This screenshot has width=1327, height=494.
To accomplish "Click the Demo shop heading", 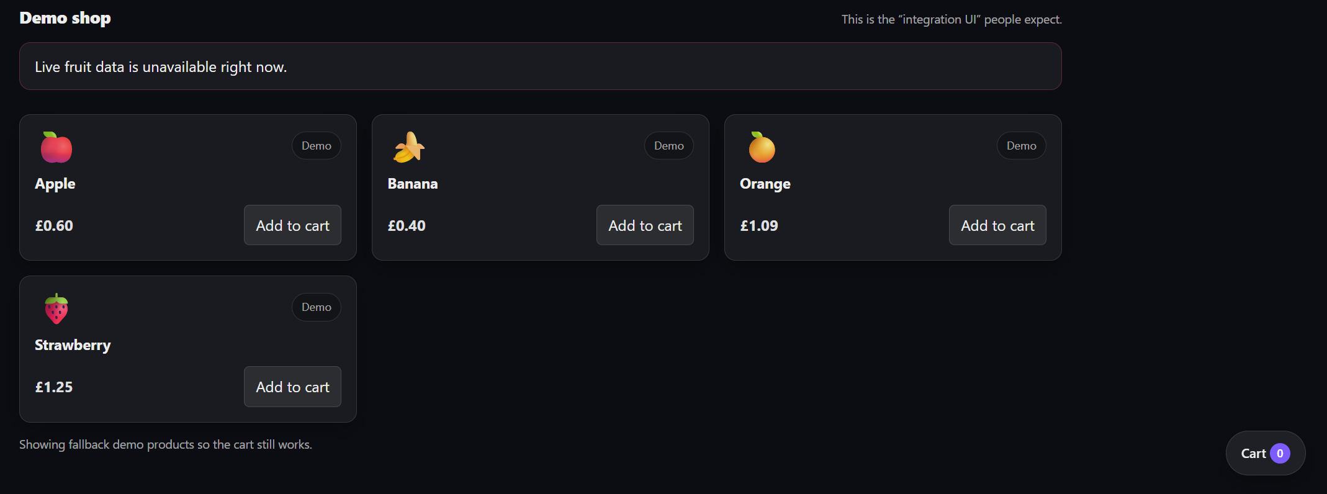I will pos(65,18).
